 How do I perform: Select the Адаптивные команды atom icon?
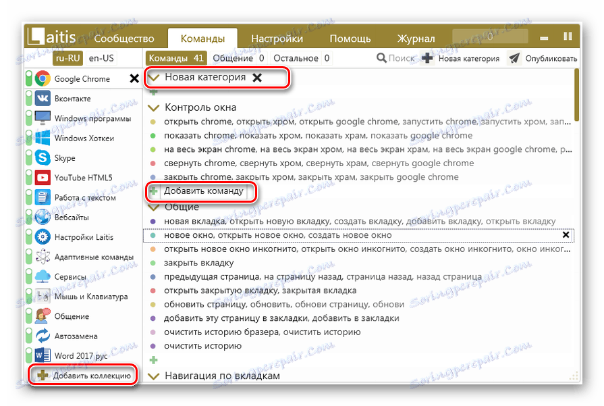tap(43, 257)
